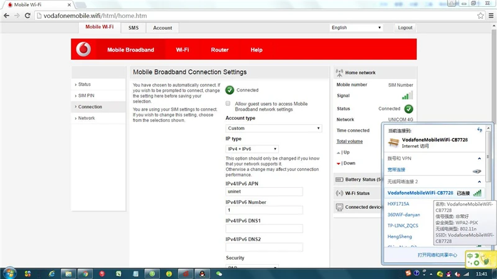Select the HXF1715A wireless network
Screen dimensions: 497x279
tap(398, 204)
